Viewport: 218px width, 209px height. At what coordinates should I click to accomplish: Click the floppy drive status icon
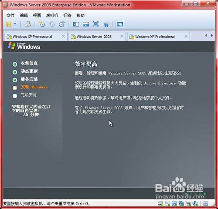[174, 203]
